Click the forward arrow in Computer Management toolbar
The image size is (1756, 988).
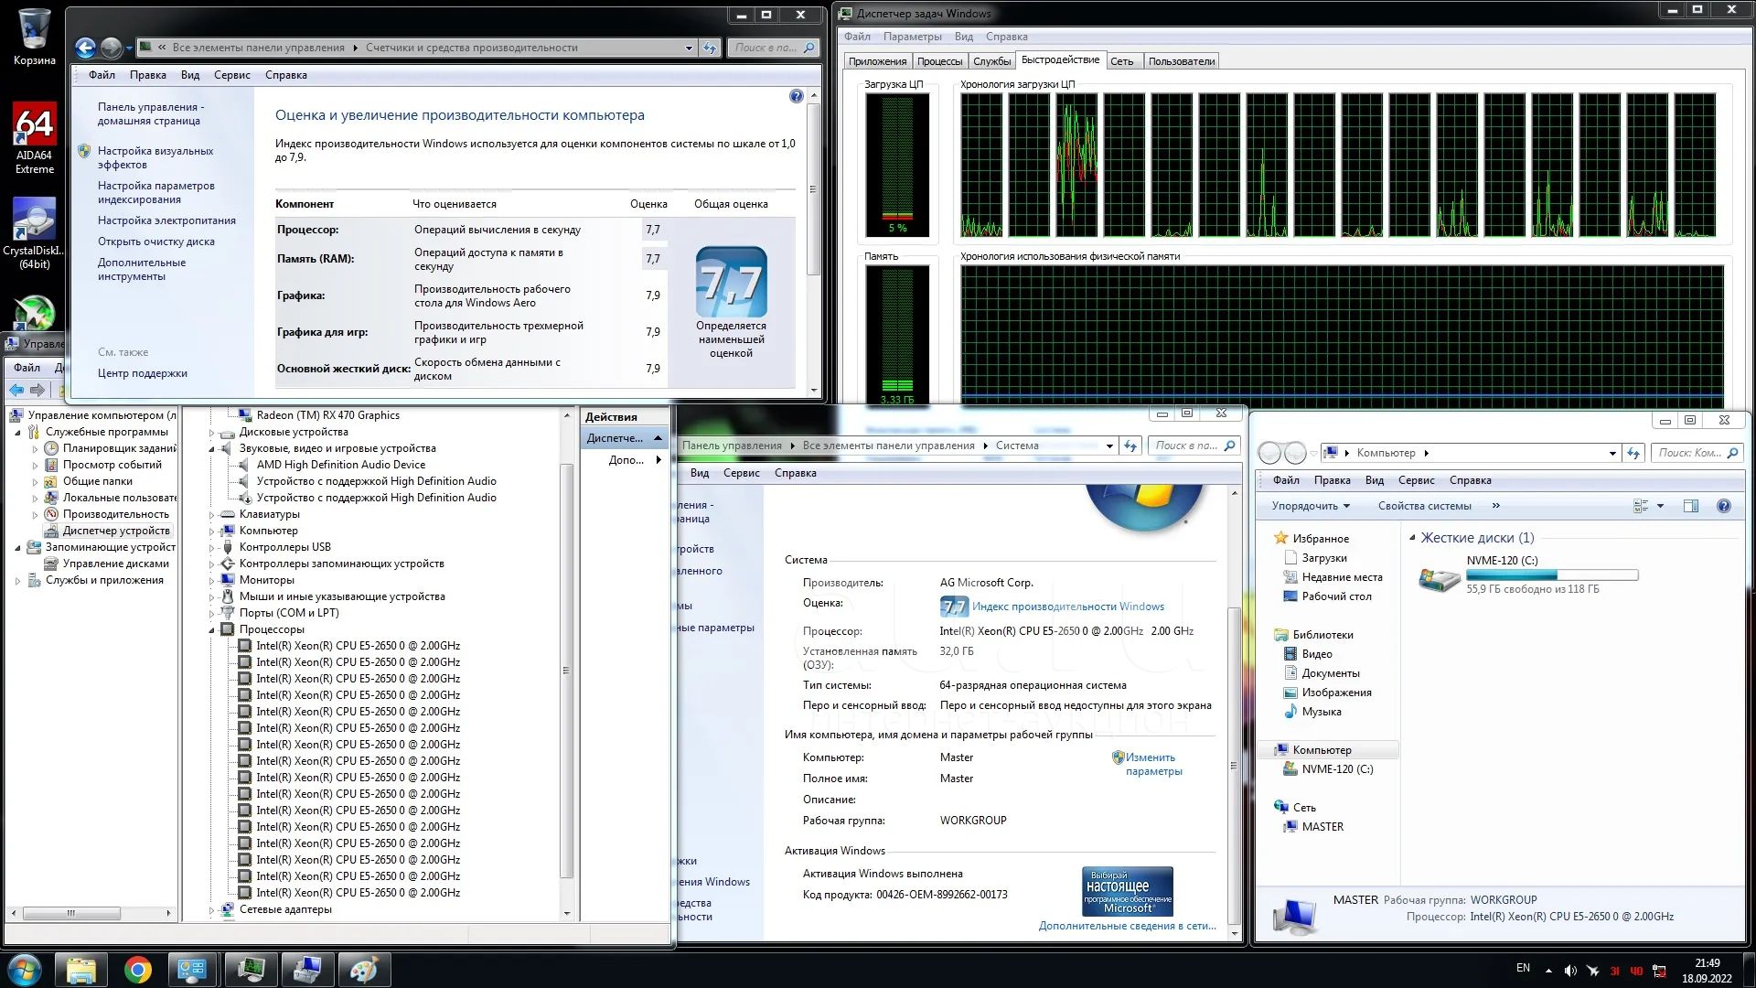(37, 390)
